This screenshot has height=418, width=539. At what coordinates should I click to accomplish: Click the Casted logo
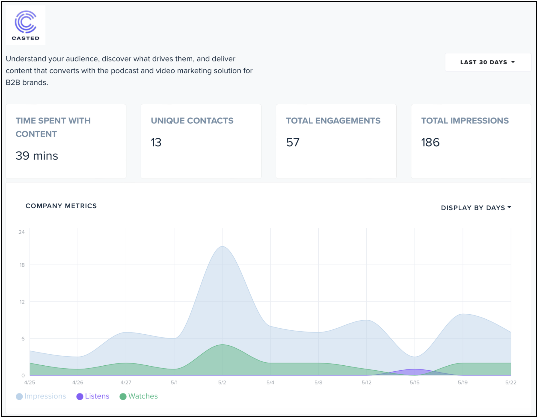tap(25, 25)
